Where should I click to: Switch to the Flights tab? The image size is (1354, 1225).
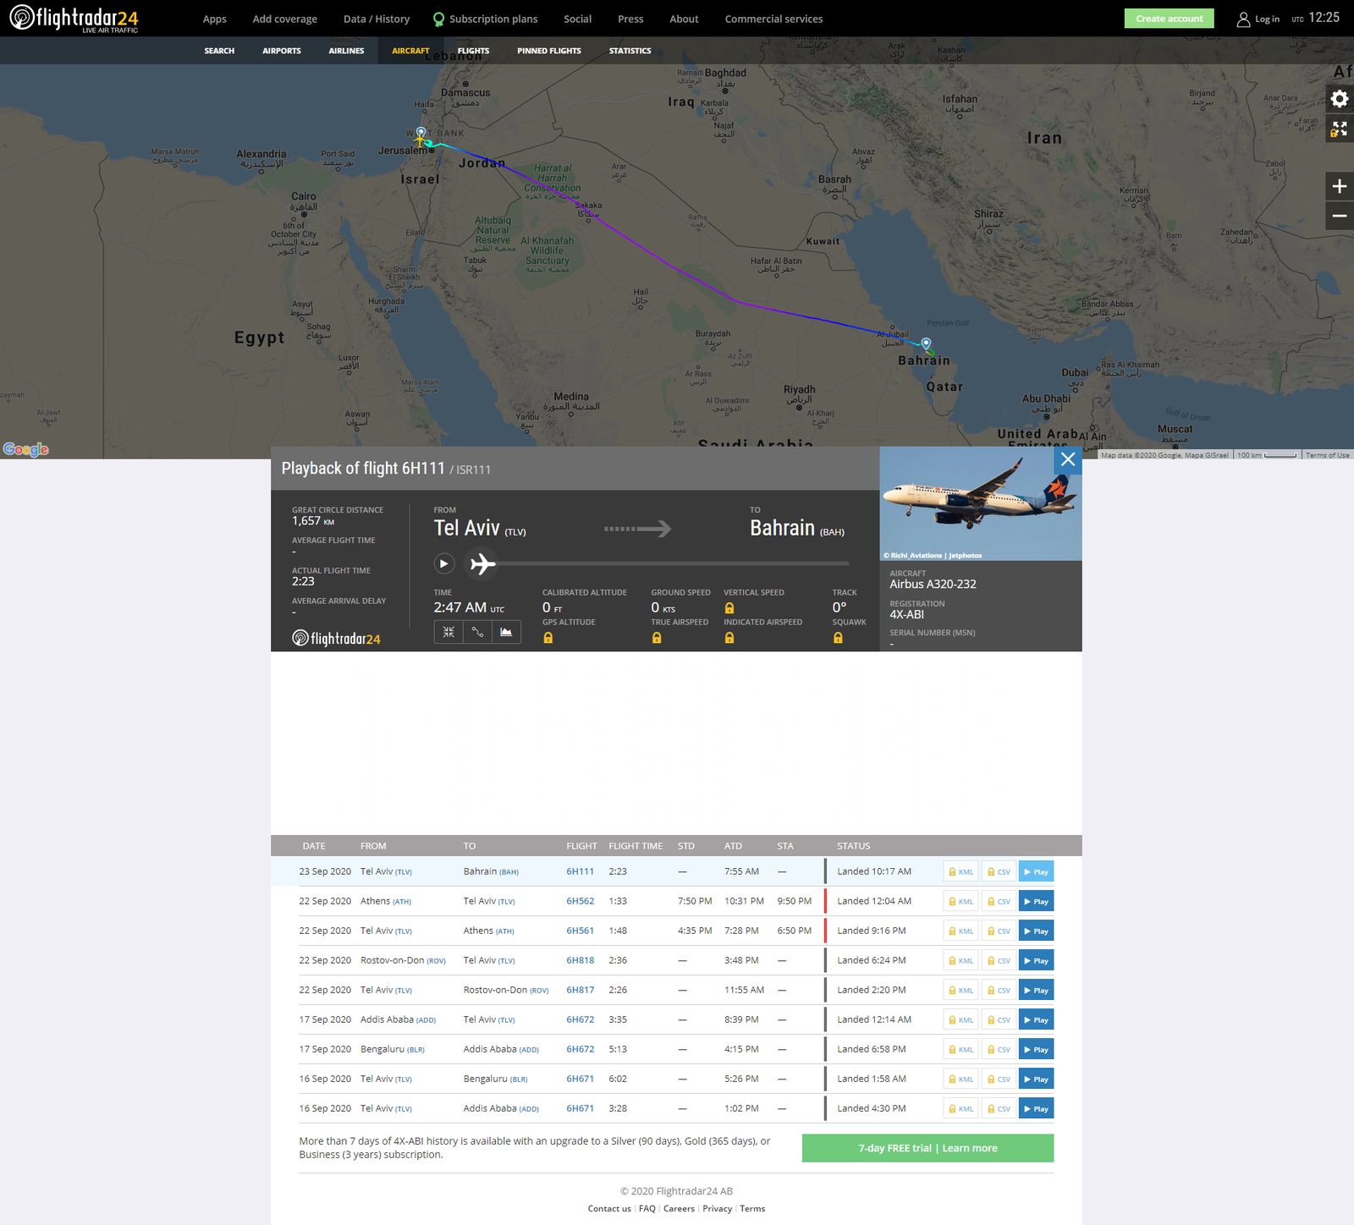click(473, 51)
